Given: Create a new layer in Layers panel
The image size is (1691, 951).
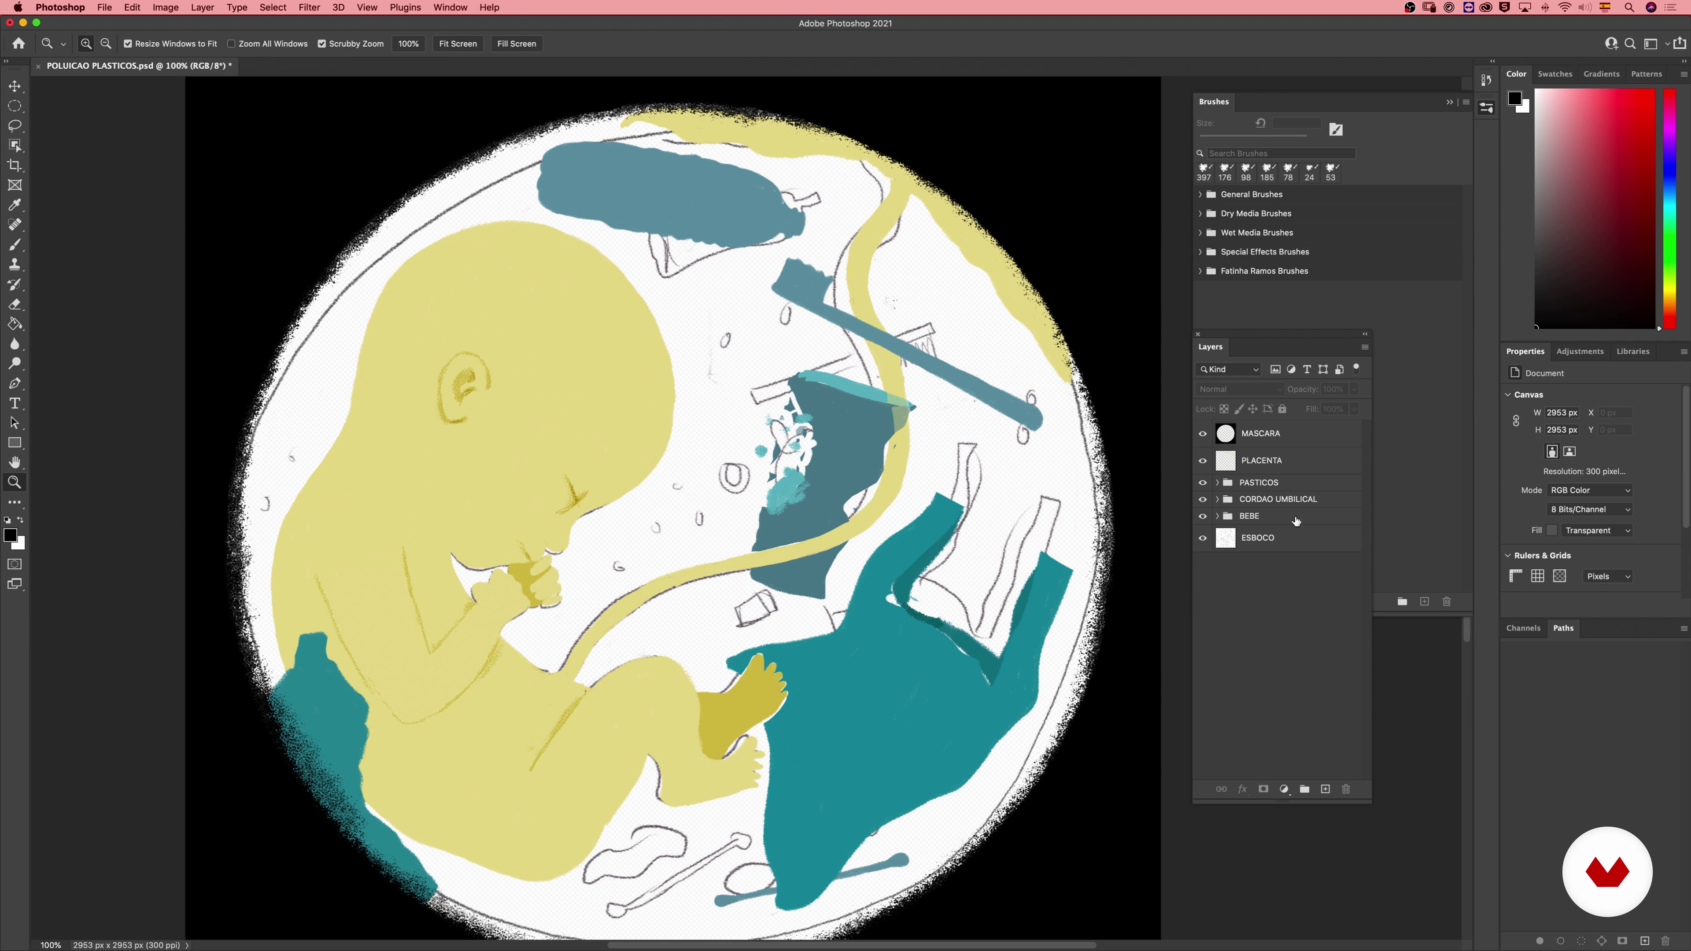Looking at the screenshot, I should [1325, 789].
